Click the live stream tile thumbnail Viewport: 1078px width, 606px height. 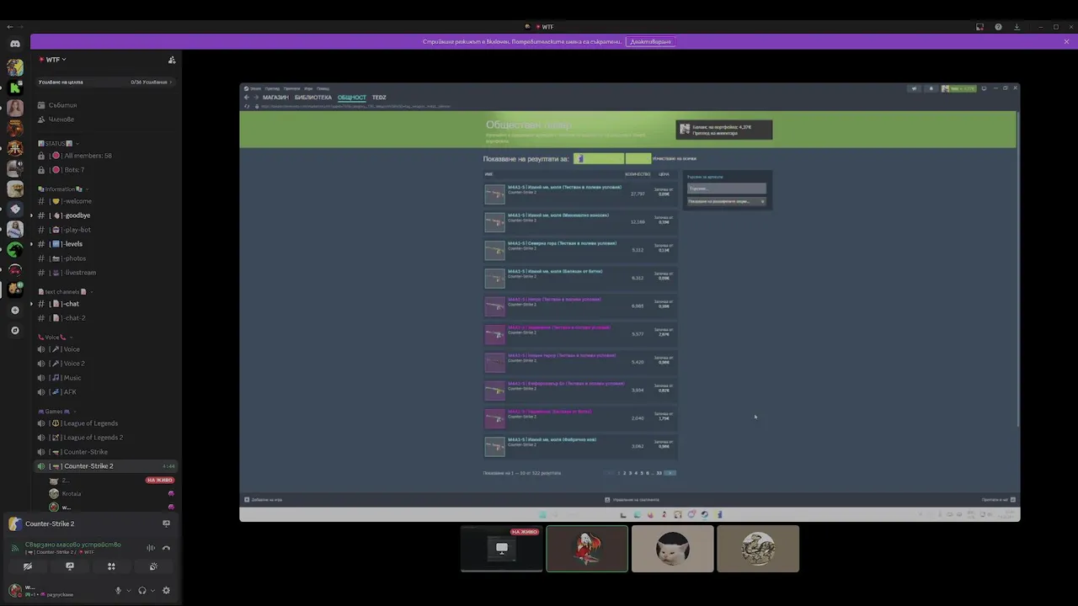point(502,549)
